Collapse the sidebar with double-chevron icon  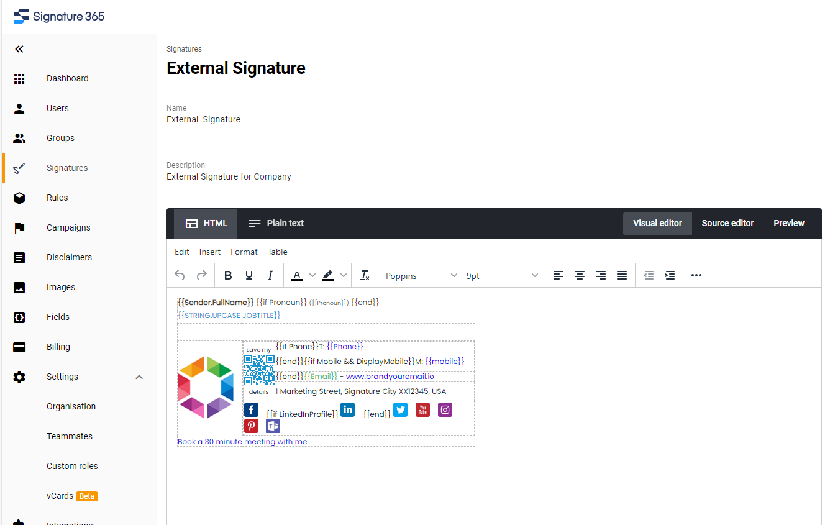click(x=19, y=49)
